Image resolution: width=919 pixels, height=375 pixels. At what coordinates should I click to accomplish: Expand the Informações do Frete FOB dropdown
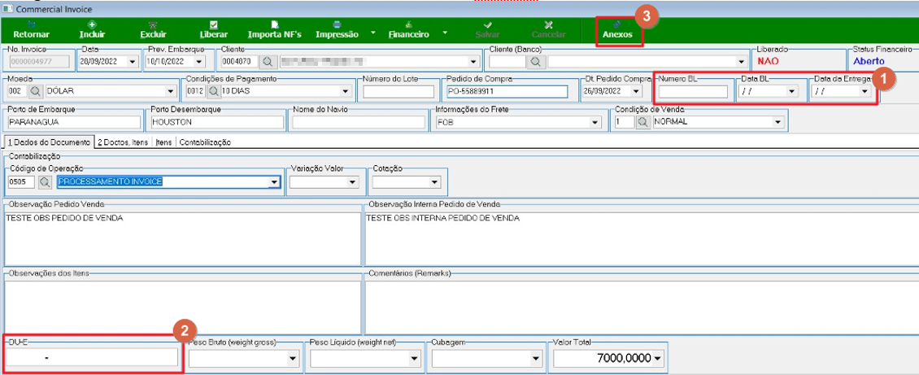tap(595, 122)
